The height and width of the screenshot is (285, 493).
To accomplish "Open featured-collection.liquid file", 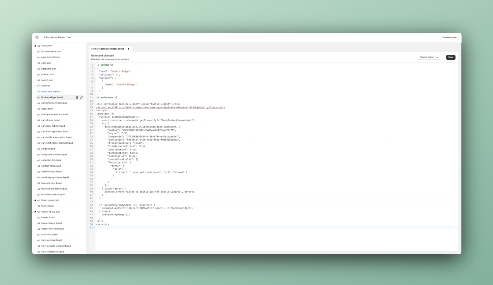I will [54, 189].
